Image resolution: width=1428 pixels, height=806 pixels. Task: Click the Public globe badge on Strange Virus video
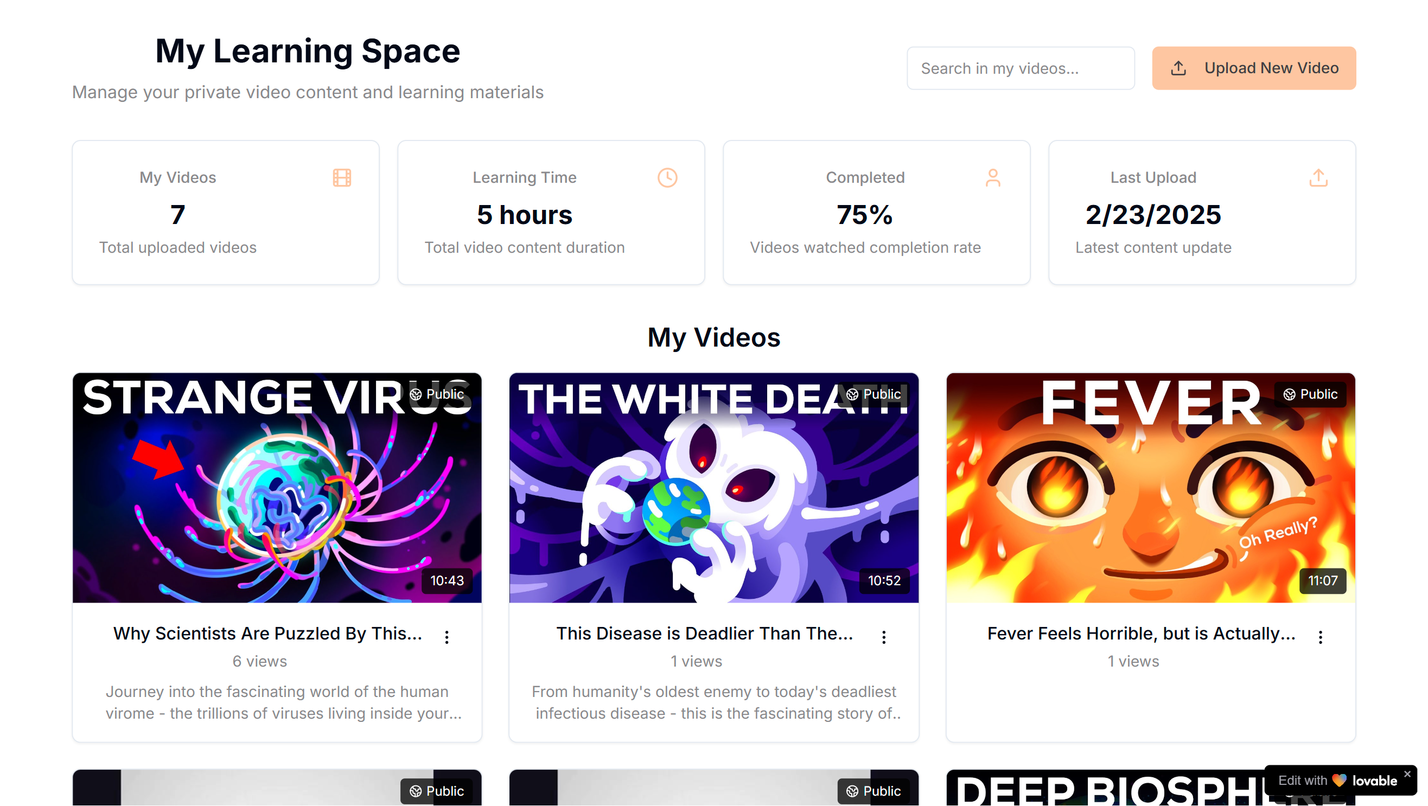coord(436,394)
